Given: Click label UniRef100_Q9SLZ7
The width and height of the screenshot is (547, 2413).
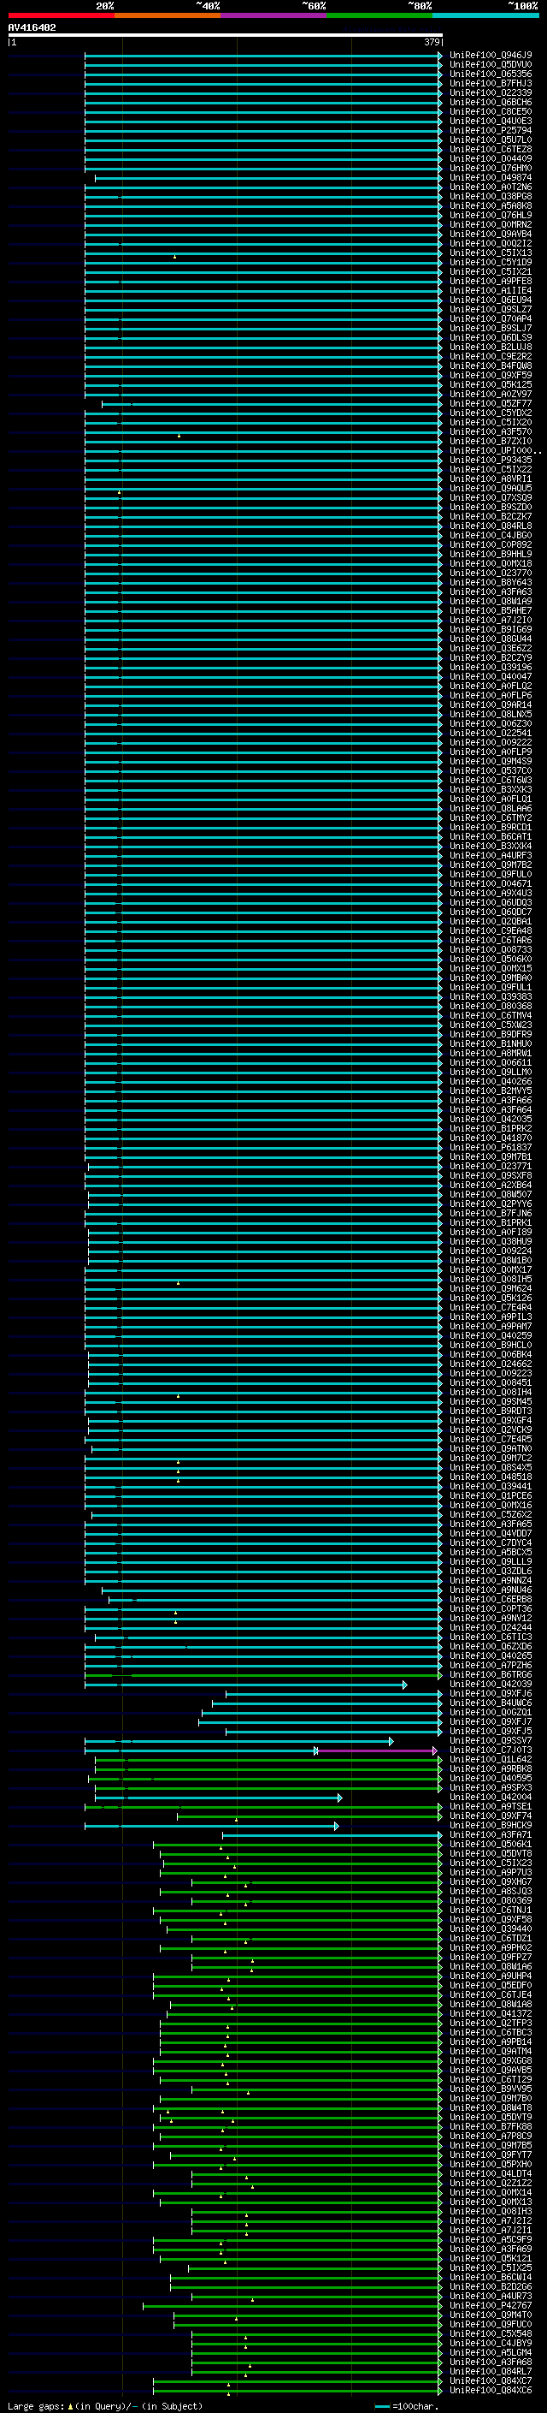Looking at the screenshot, I should tap(490, 309).
